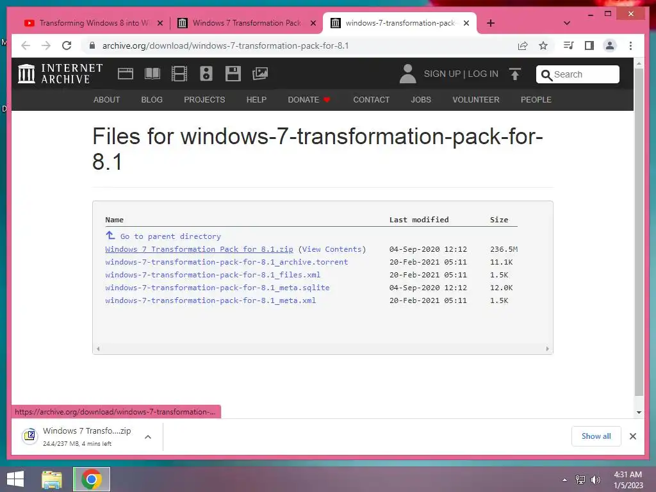Open download item options chevron
Viewport: 656px width, 492px height.
tap(148, 437)
